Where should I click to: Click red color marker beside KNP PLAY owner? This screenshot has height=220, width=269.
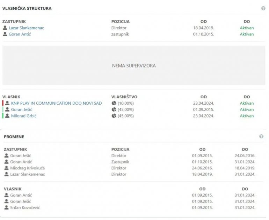click(x=3, y=103)
